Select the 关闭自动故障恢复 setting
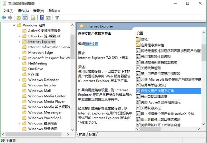 (154, 97)
